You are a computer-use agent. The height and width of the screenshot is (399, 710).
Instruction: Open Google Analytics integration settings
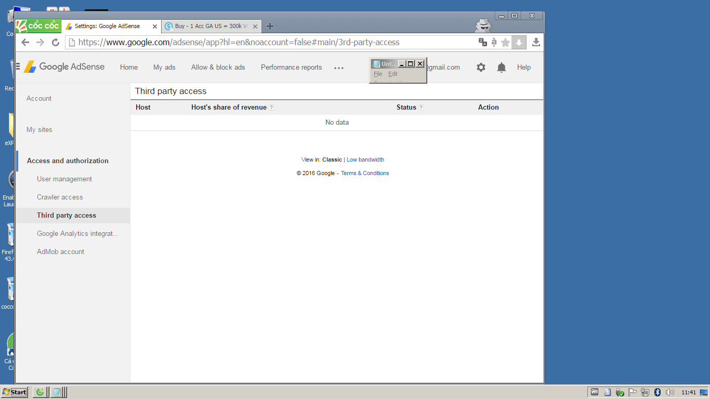tap(78, 233)
